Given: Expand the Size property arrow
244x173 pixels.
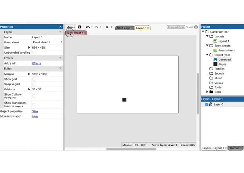Looking at the screenshot, I should click(x=29, y=47).
